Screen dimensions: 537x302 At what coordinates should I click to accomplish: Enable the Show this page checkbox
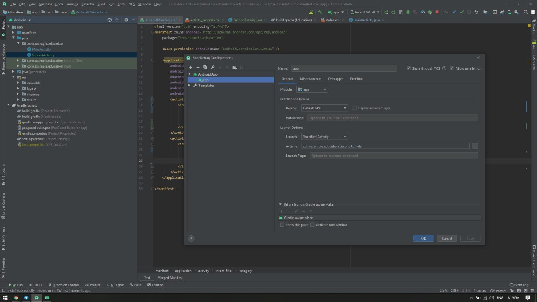tap(282, 225)
